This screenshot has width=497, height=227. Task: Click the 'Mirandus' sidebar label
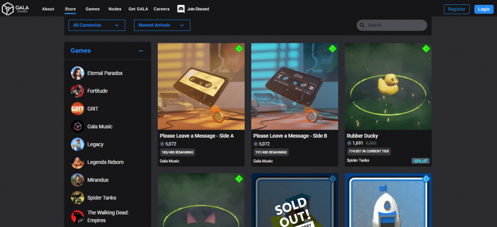[x=98, y=180]
